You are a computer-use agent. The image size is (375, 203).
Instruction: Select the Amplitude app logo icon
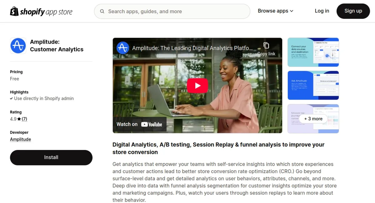pyautogui.click(x=18, y=46)
